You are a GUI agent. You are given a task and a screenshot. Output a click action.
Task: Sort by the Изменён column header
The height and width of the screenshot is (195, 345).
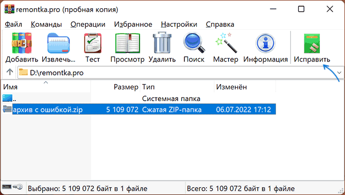(245, 87)
